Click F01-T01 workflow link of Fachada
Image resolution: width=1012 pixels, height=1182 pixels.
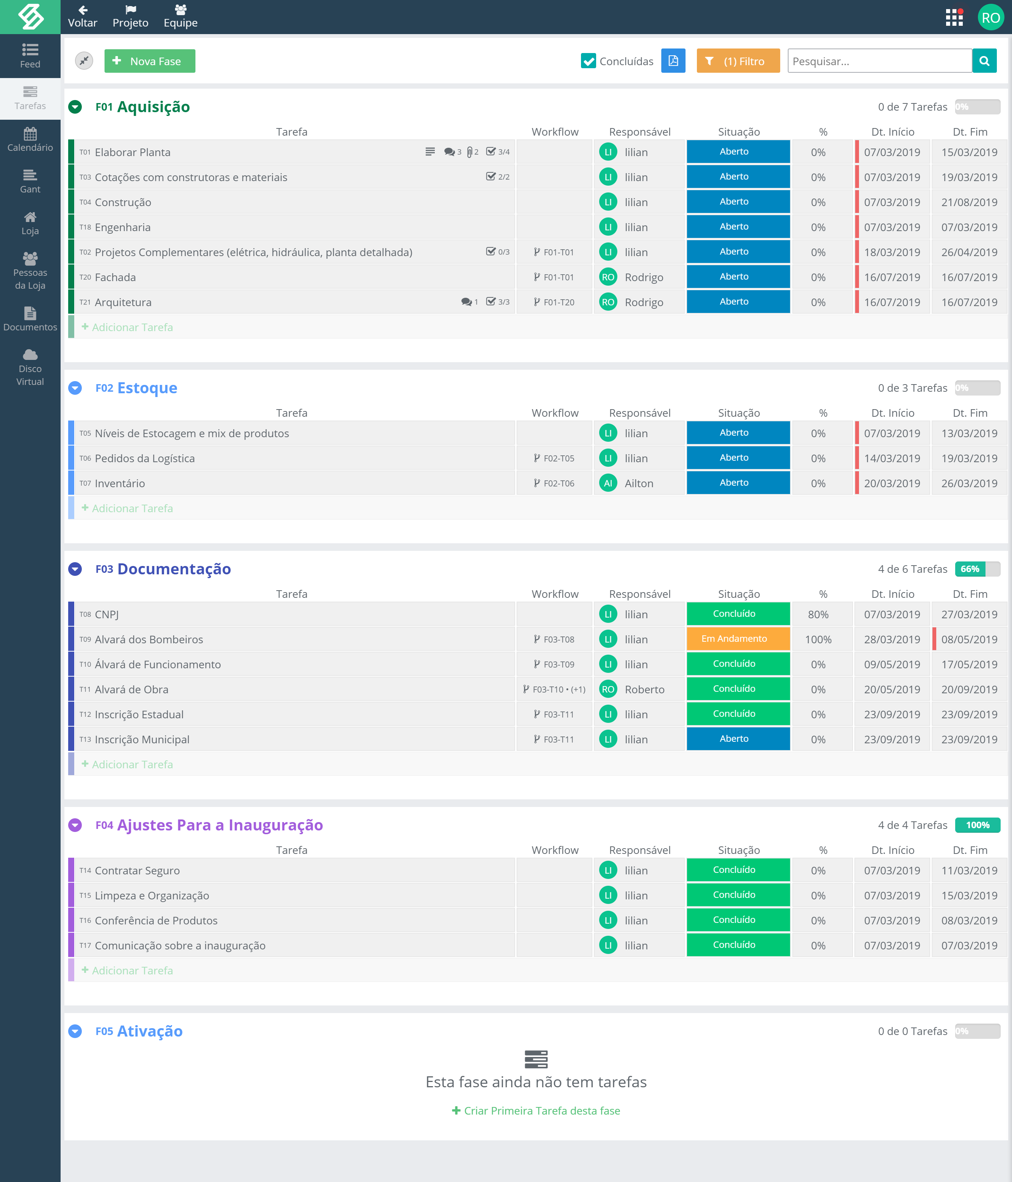coord(554,277)
